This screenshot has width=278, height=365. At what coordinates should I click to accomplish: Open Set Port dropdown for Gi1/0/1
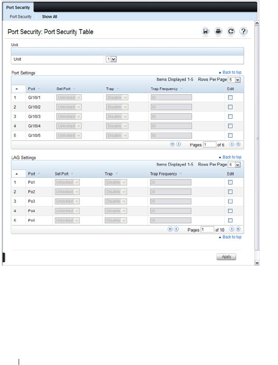(x=69, y=97)
